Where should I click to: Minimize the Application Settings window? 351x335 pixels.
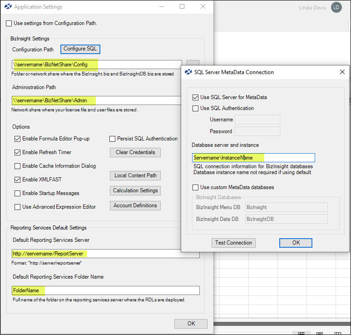(162, 6)
